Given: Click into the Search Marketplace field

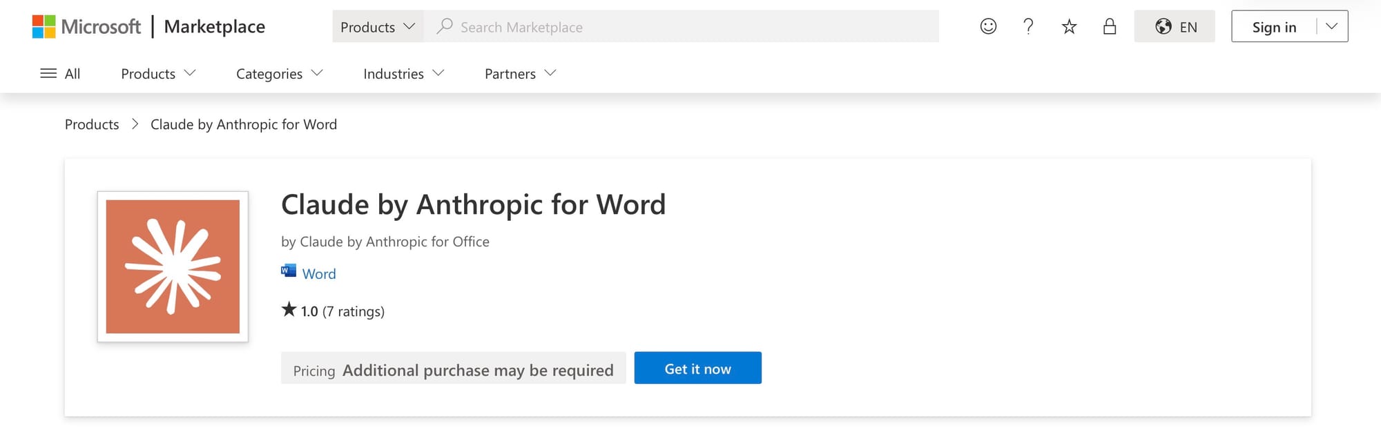Looking at the screenshot, I should (682, 26).
